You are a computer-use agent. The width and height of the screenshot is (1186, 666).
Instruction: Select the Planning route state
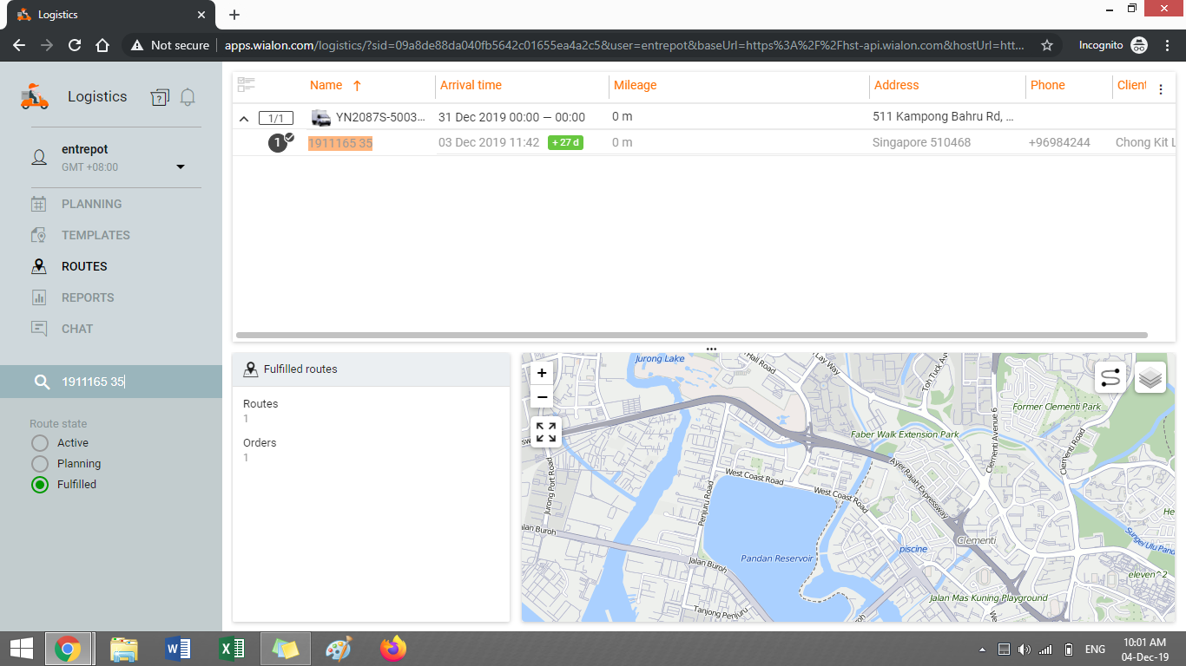coord(40,464)
